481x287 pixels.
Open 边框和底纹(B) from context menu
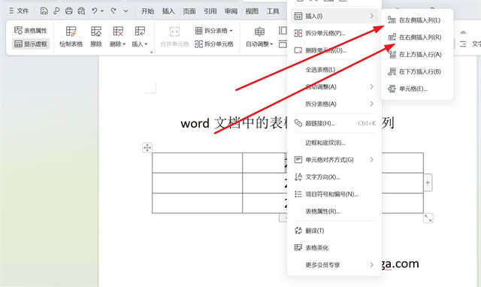(x=334, y=143)
